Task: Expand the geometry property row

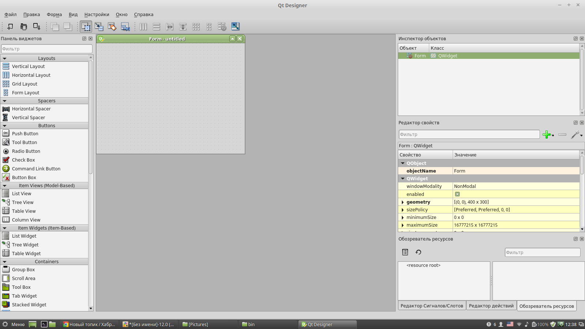Action: [403, 202]
